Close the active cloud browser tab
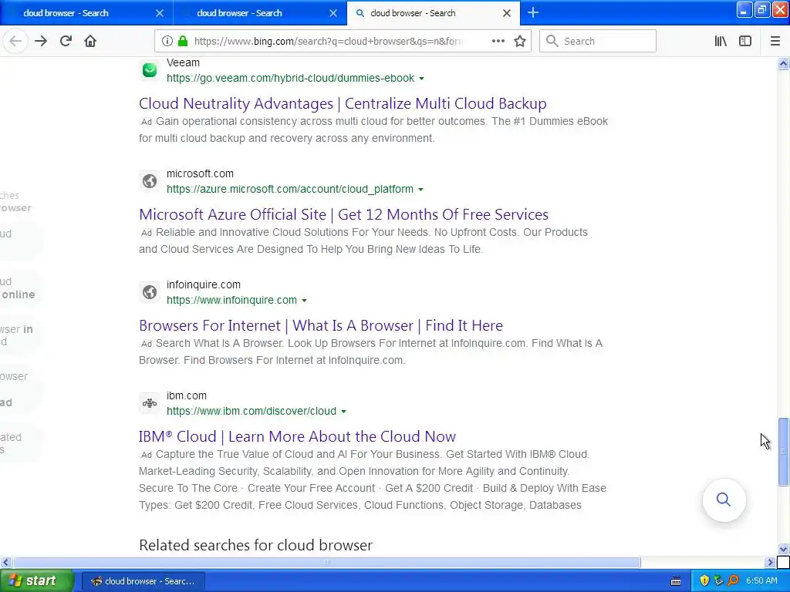Image resolution: width=790 pixels, height=592 pixels. [x=507, y=13]
